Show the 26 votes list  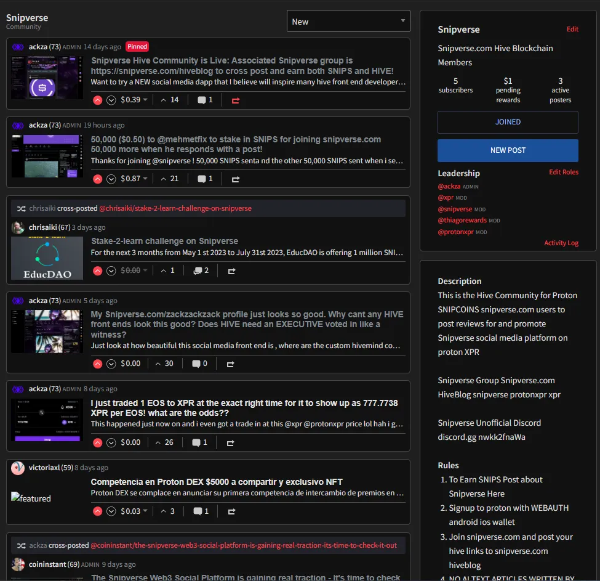point(164,442)
